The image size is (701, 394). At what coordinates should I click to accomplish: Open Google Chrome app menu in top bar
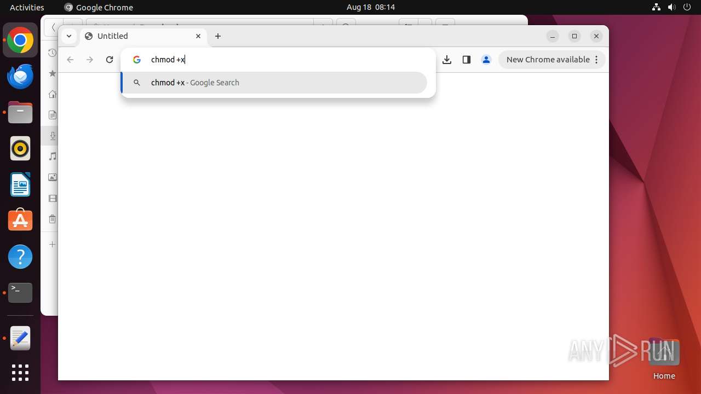pos(99,7)
